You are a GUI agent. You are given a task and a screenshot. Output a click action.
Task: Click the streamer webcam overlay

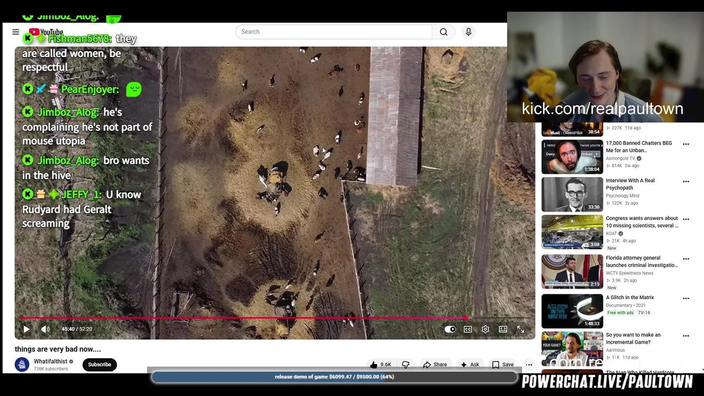click(x=606, y=67)
